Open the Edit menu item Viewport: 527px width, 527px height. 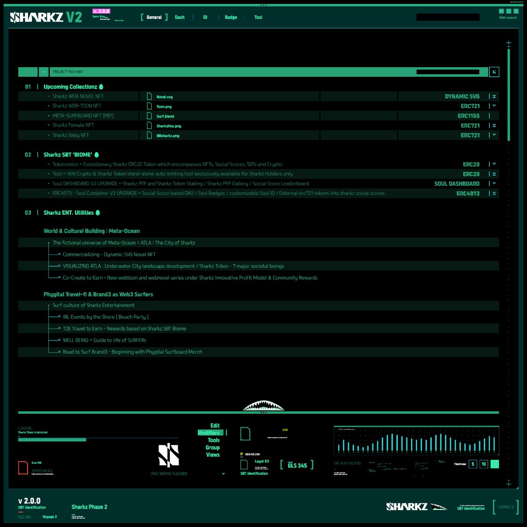coord(215,426)
